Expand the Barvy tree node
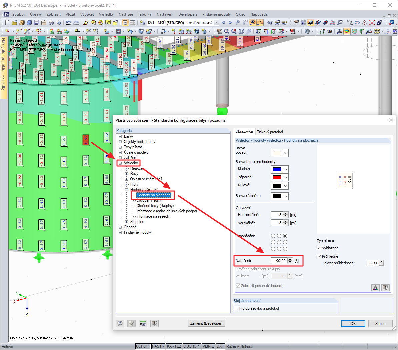398x350 pixels. coord(120,136)
